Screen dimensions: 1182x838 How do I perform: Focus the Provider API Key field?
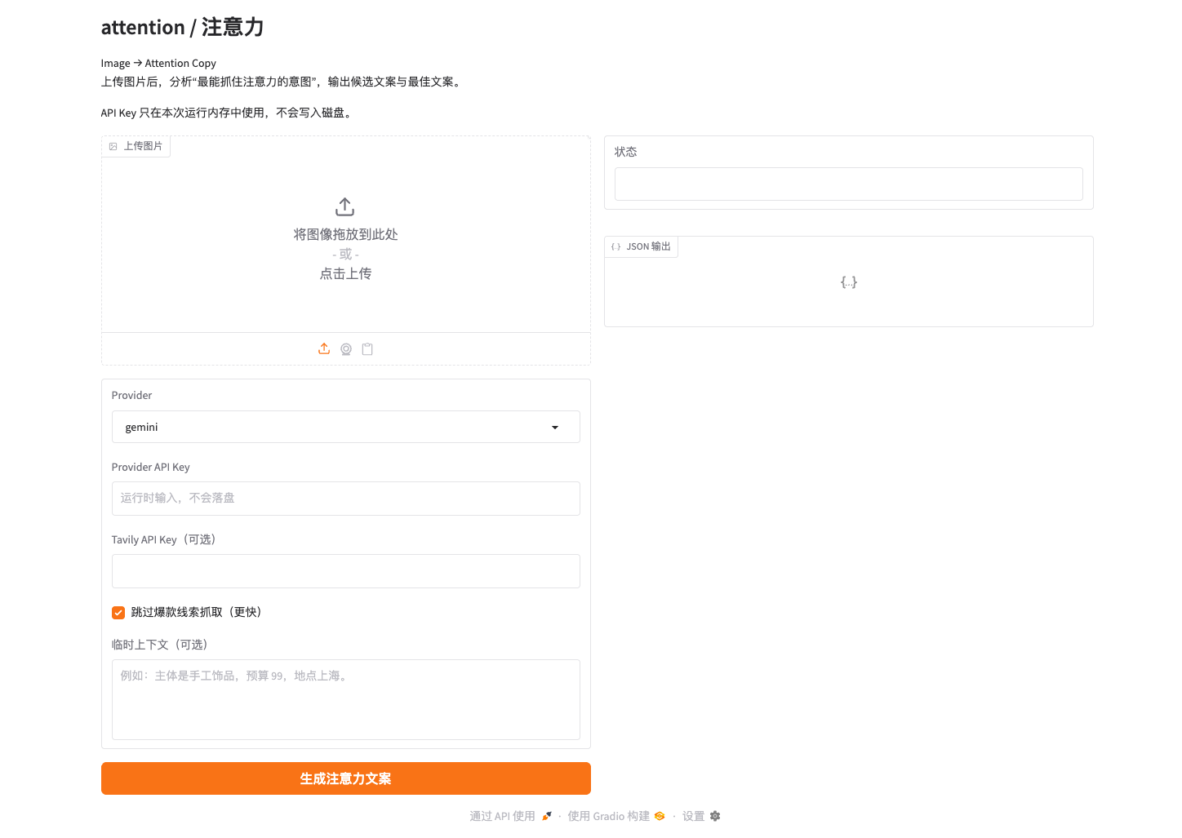click(345, 498)
